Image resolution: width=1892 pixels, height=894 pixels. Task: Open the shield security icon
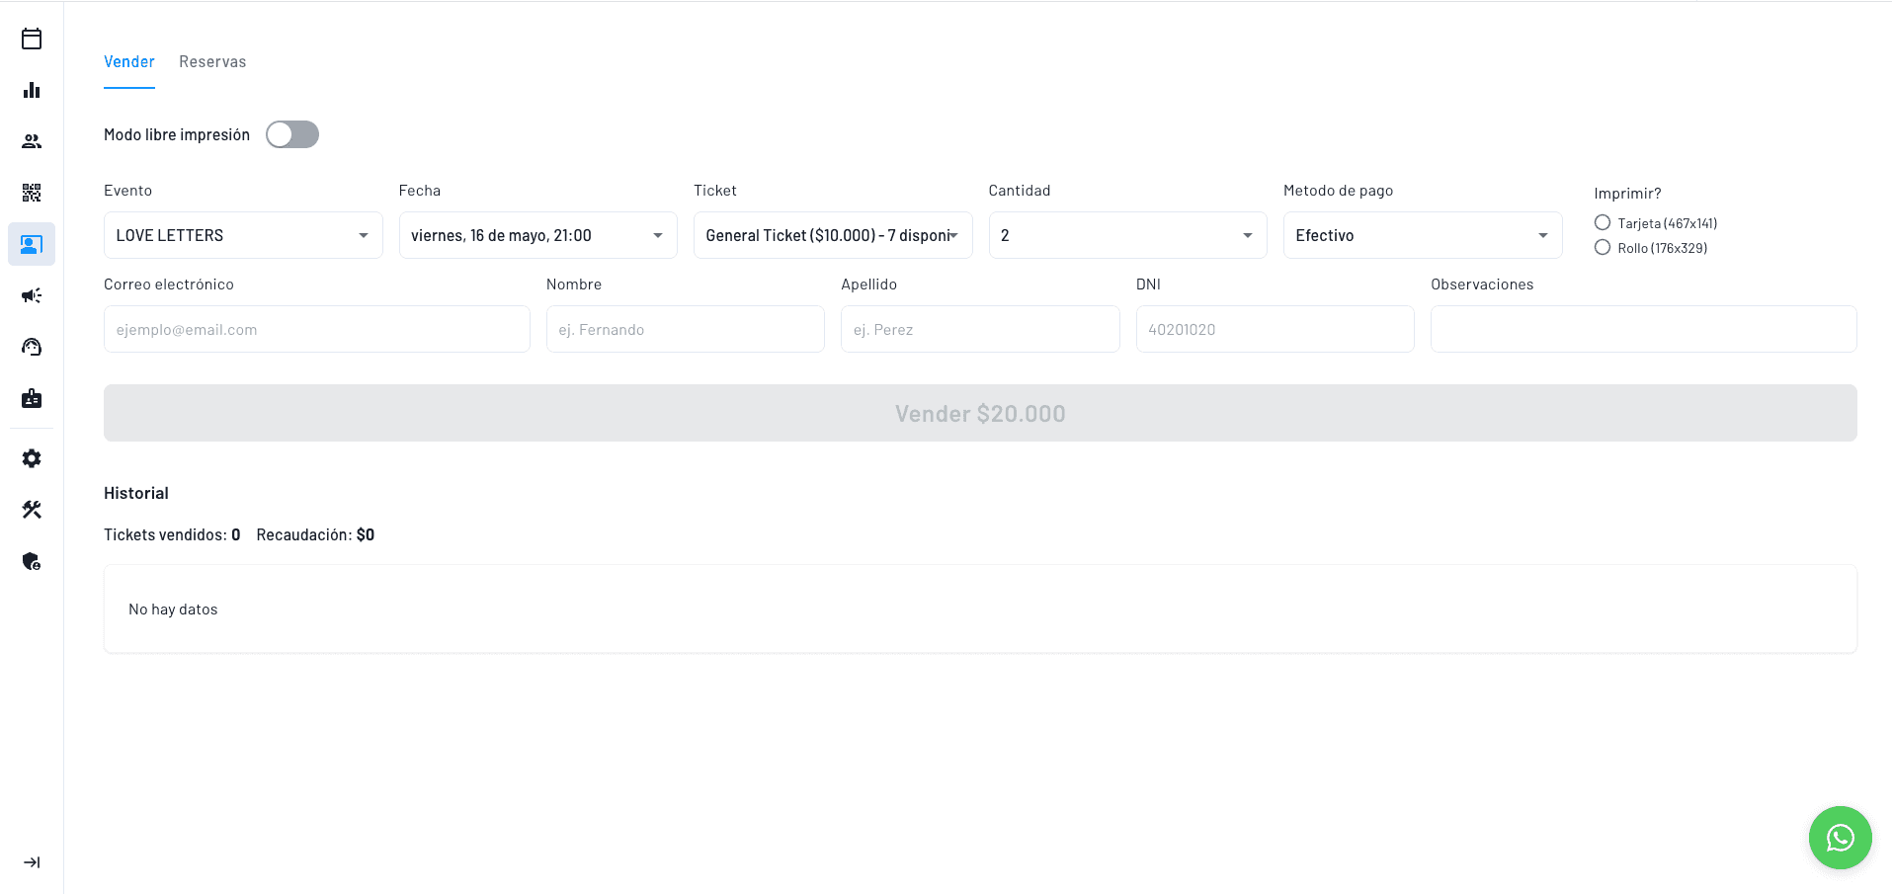(32, 561)
